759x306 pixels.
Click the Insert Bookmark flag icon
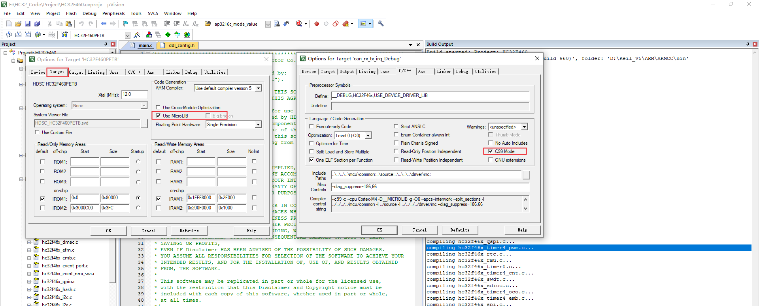[125, 24]
